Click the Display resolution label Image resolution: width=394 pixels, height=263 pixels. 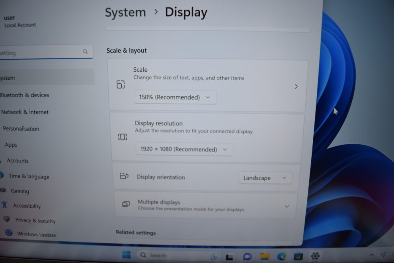pos(158,123)
